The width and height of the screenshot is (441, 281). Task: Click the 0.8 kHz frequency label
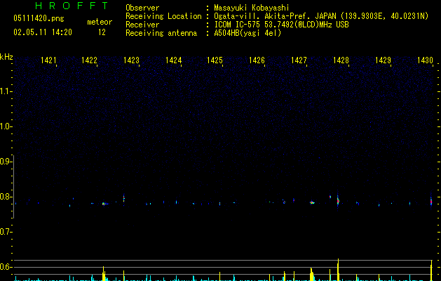pyautogui.click(x=6, y=197)
